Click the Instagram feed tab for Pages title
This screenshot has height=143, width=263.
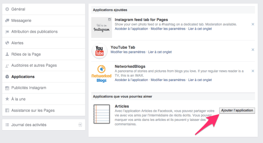tap(141, 20)
